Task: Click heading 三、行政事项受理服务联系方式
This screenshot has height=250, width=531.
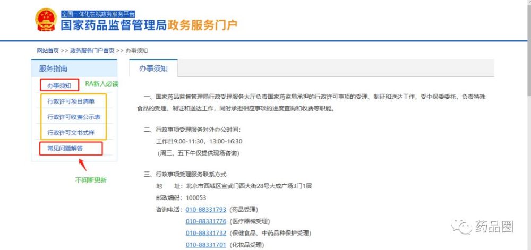Action: coord(185,175)
